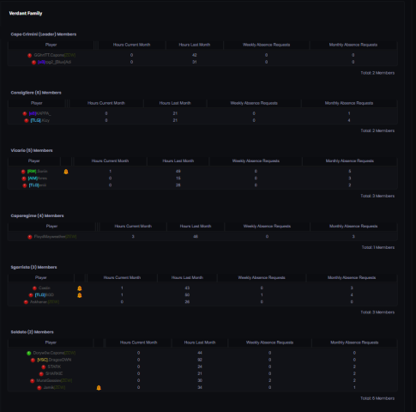416x412 pixels.
Task: Sort Vicario table by Hours Last Month
Action: pos(178,161)
